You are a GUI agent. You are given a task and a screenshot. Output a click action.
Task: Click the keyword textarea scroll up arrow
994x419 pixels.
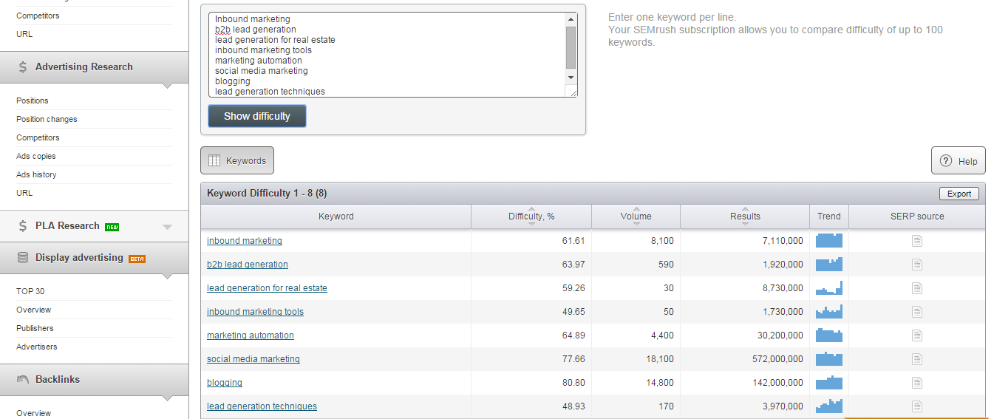(571, 19)
